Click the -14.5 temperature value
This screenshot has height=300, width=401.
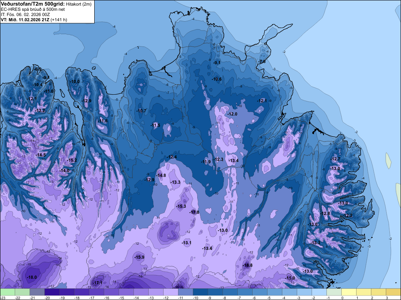pos(41,155)
